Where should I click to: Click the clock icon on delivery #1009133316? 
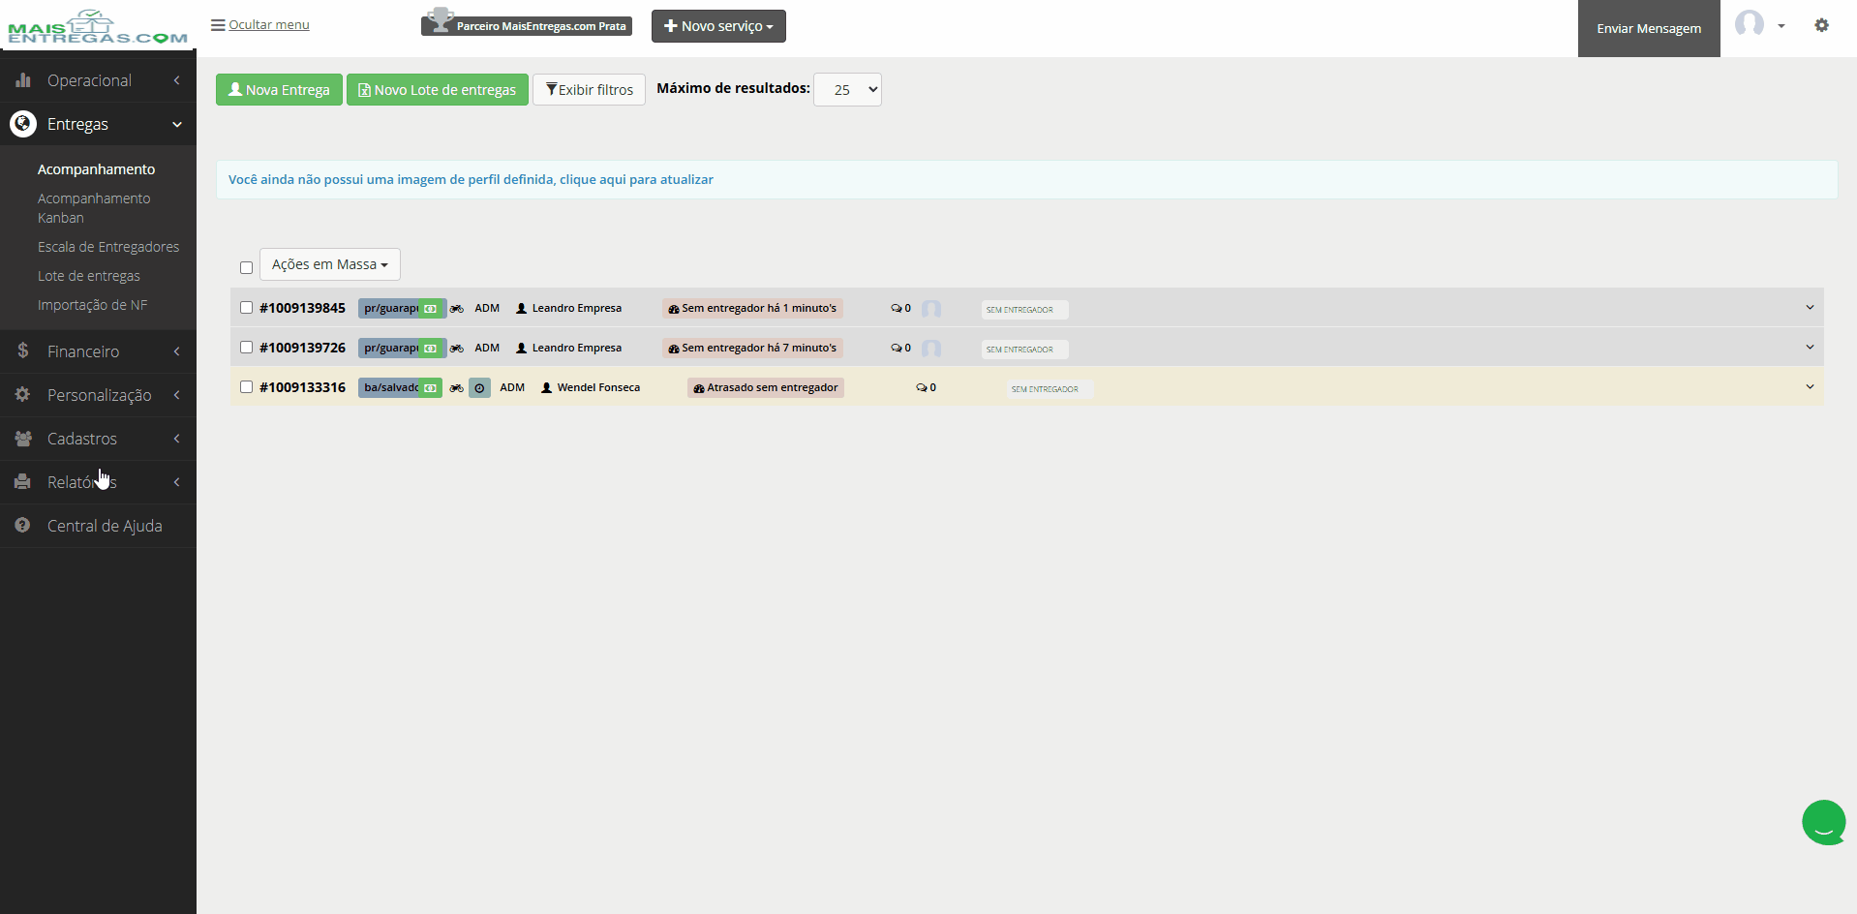click(479, 388)
